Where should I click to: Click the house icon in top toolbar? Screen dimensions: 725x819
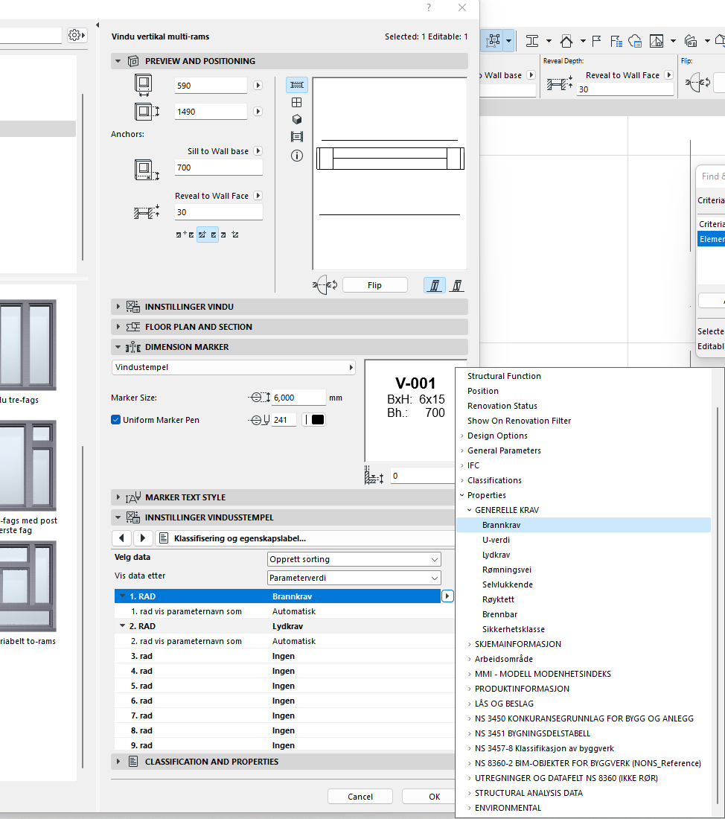coord(566,40)
